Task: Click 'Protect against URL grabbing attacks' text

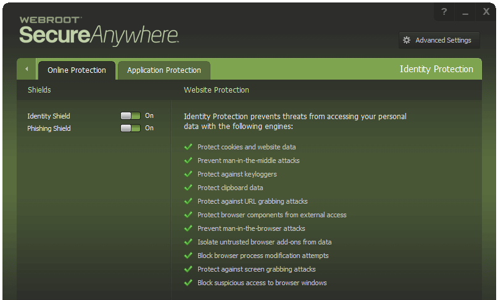Action: [x=252, y=201]
